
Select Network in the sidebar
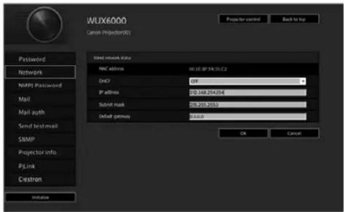[40, 72]
